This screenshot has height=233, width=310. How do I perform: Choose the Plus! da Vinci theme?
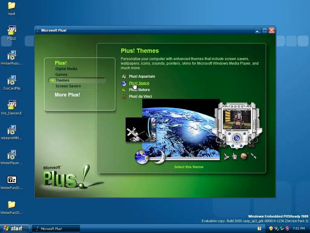click(x=140, y=96)
